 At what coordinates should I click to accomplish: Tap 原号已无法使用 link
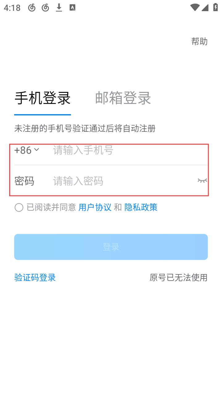pyautogui.click(x=179, y=278)
